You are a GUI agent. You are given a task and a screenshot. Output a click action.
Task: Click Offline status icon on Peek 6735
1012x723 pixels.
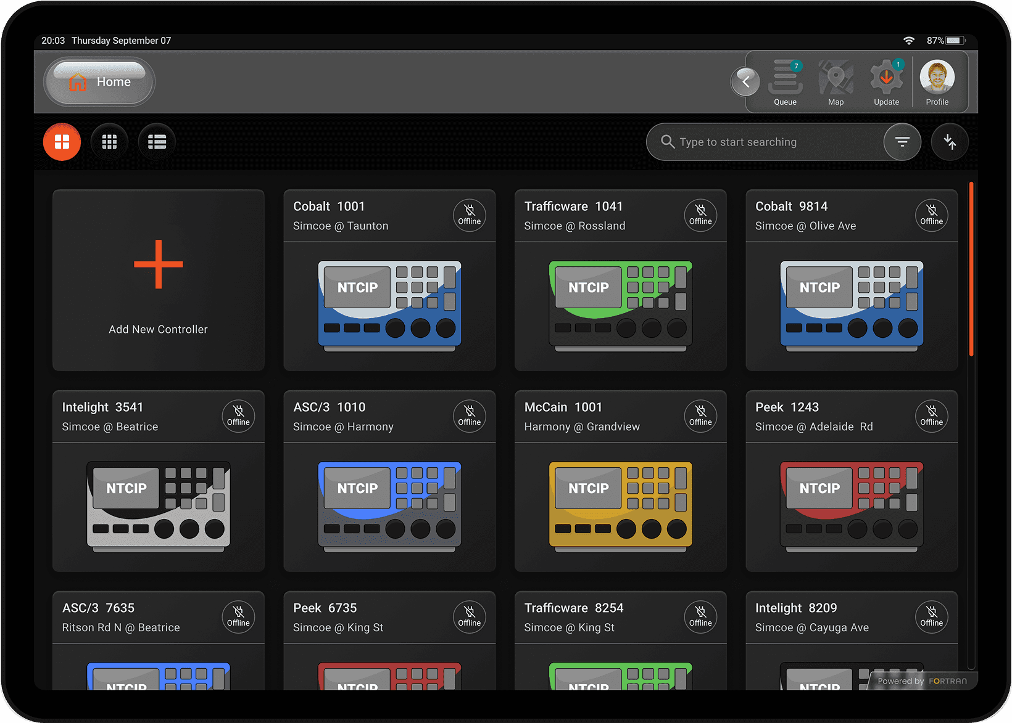[469, 617]
